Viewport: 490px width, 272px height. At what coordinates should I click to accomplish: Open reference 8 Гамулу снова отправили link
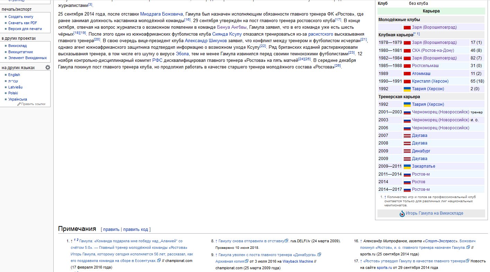[251, 241]
